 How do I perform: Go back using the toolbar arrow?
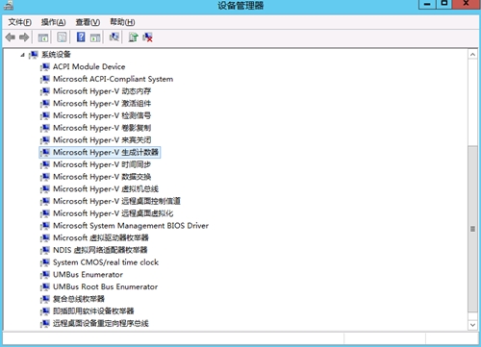(x=11, y=37)
